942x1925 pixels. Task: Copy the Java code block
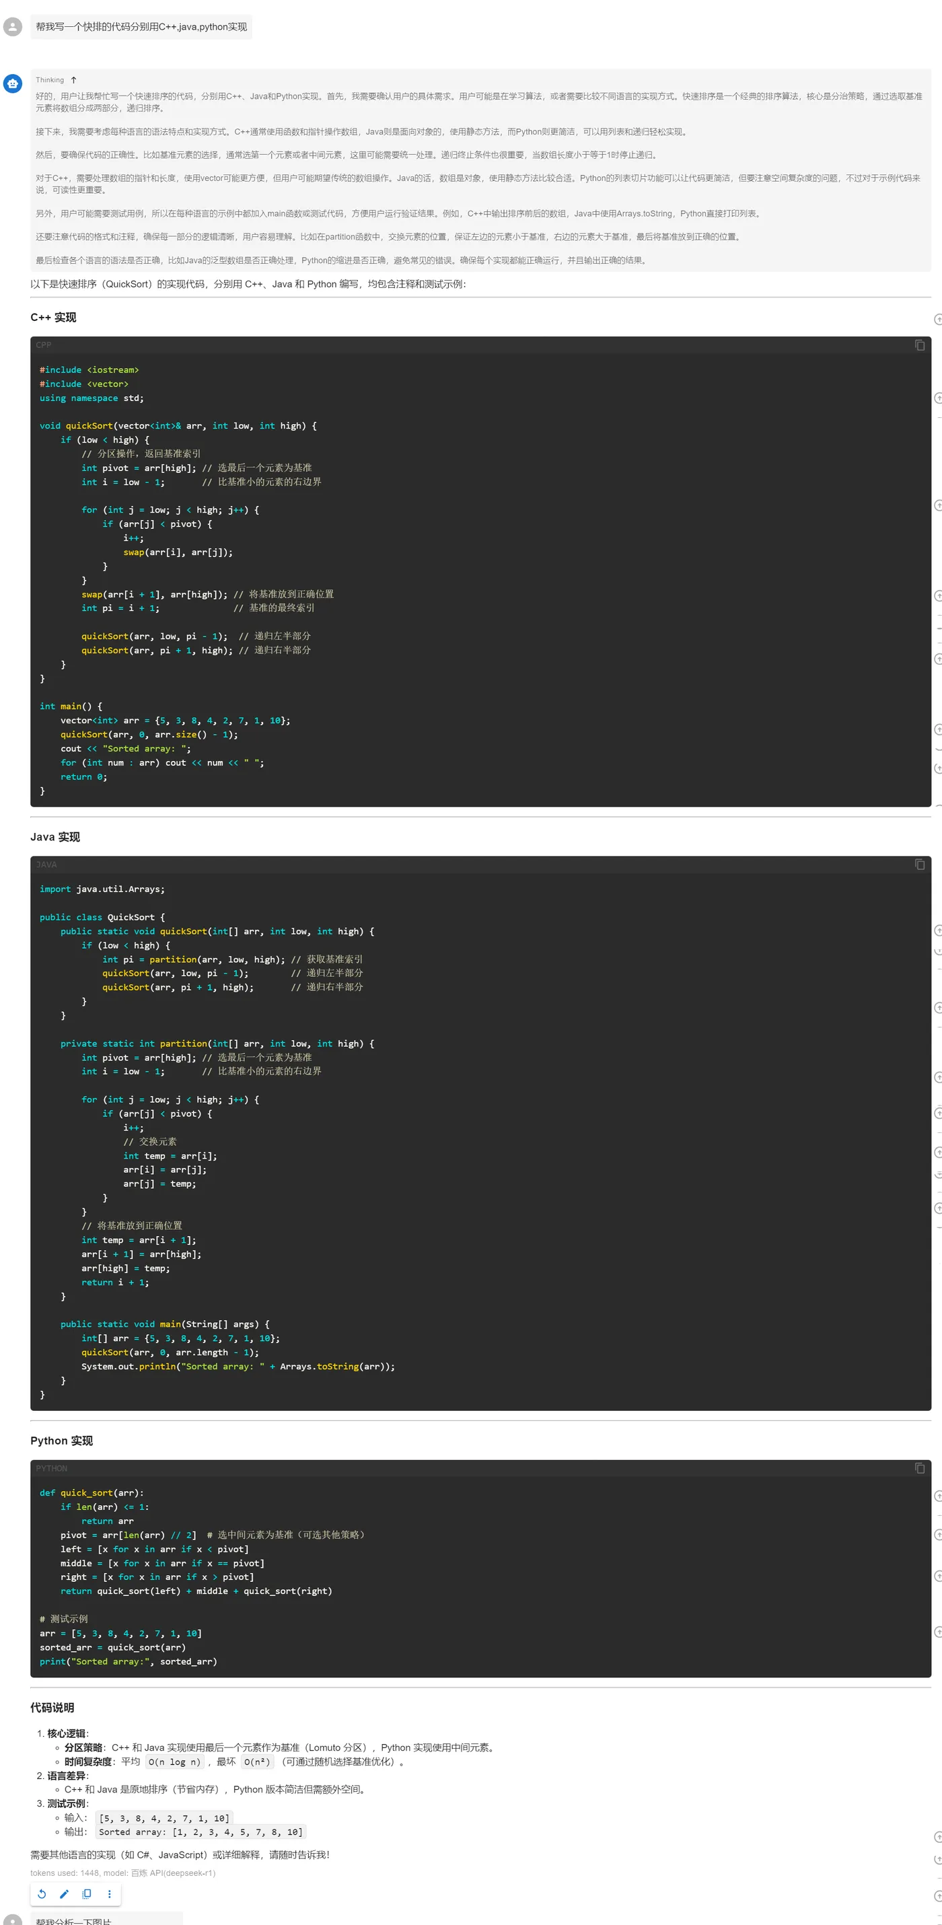coord(920,865)
